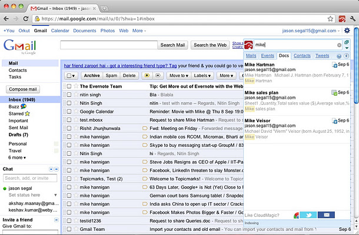Image resolution: width=359 pixels, height=235 pixels.
Task: Open the Labels dropdown
Action: [x=202, y=75]
